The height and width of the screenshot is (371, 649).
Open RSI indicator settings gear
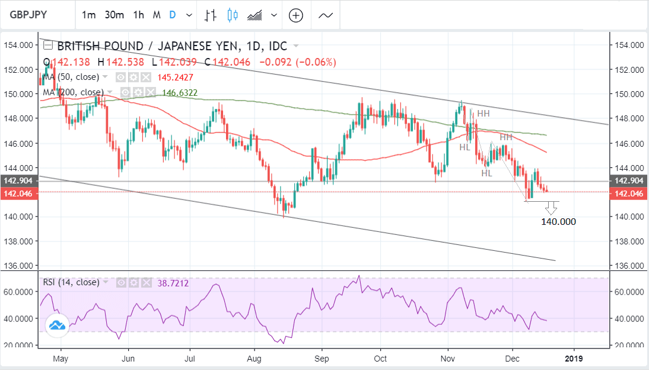pyautogui.click(x=133, y=282)
